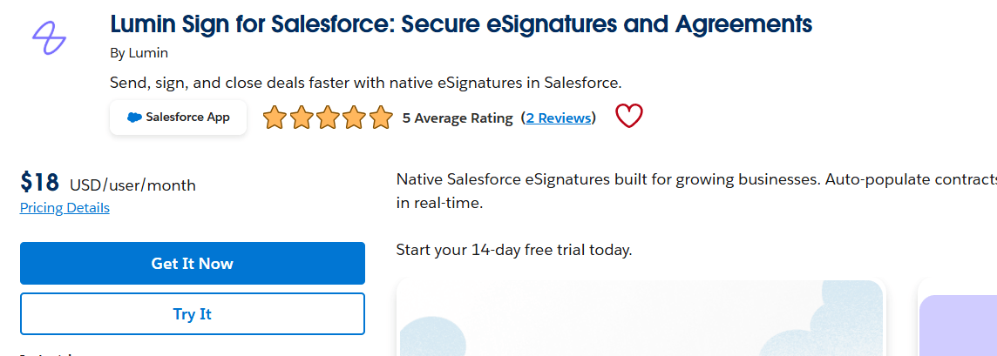The image size is (997, 356).
Task: Click the second rating star
Action: coord(302,118)
